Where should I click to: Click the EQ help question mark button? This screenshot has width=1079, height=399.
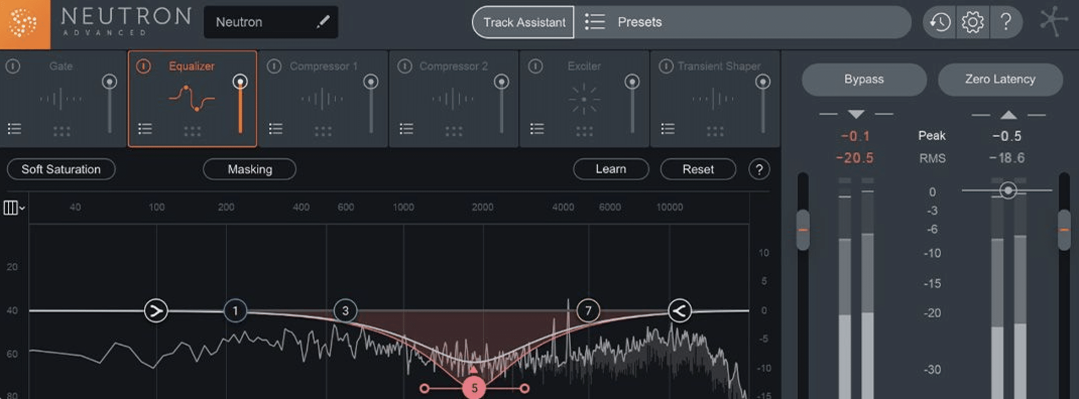[x=759, y=169]
